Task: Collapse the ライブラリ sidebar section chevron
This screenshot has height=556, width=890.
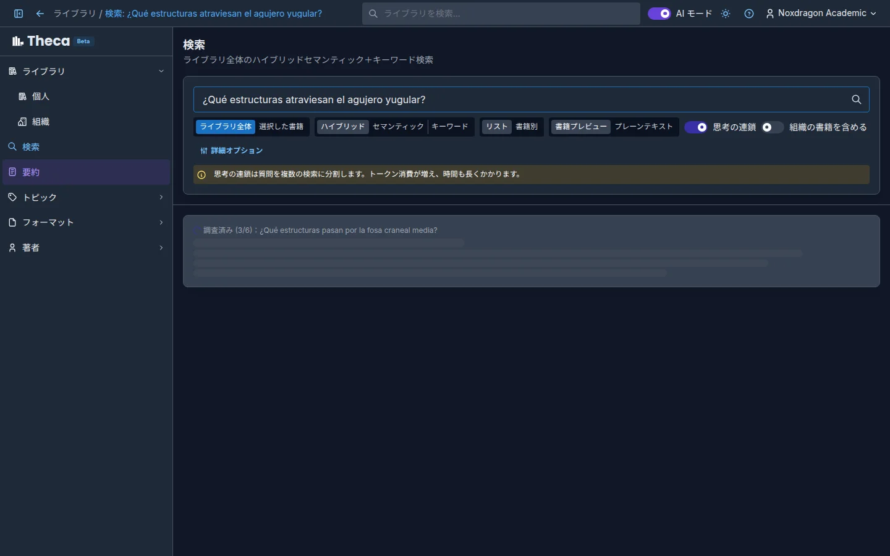Action: point(161,72)
